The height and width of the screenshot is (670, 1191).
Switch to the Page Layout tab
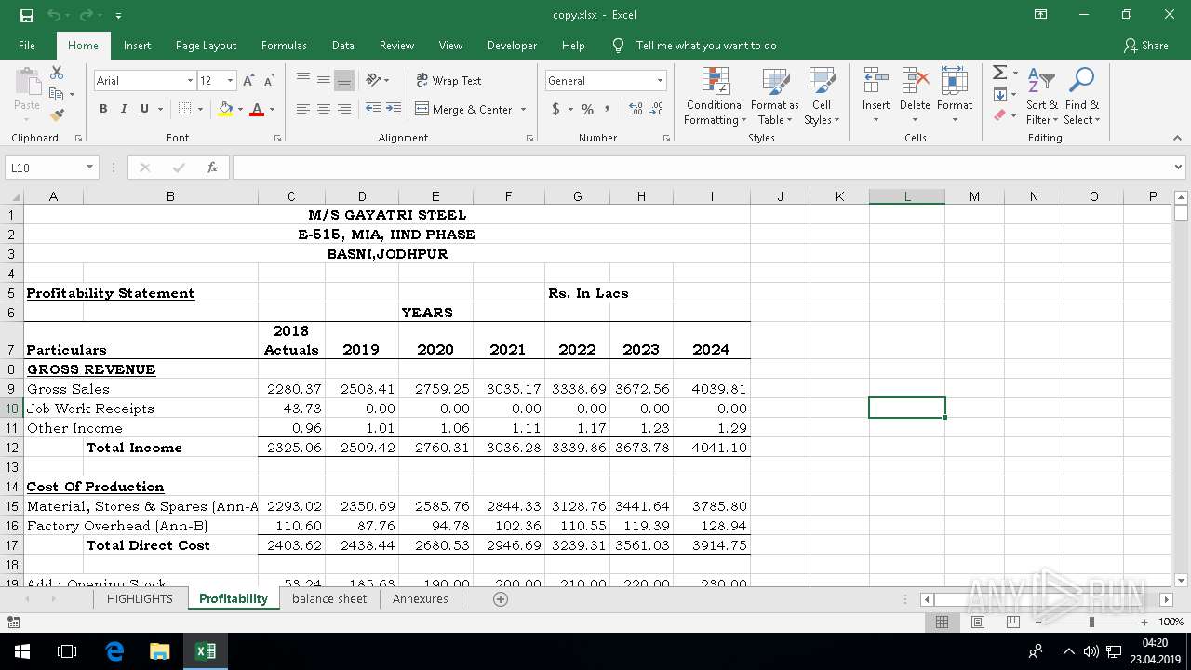206,45
